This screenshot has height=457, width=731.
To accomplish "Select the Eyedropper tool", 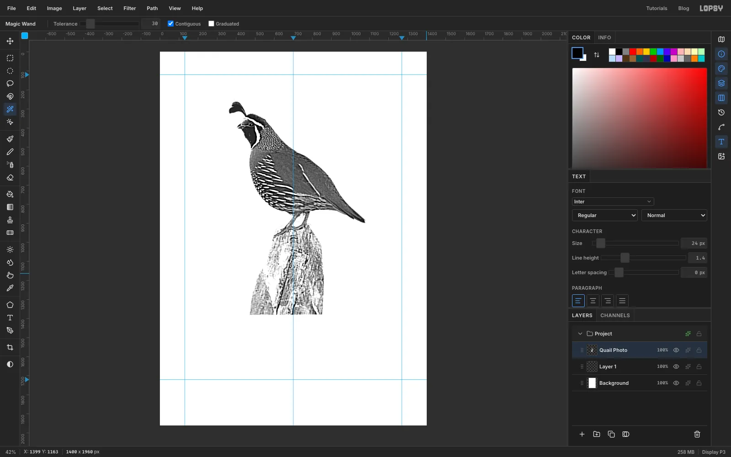I will (10, 288).
